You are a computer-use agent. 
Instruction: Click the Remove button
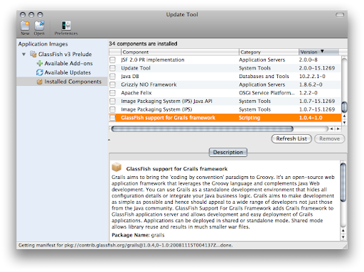pos(329,138)
